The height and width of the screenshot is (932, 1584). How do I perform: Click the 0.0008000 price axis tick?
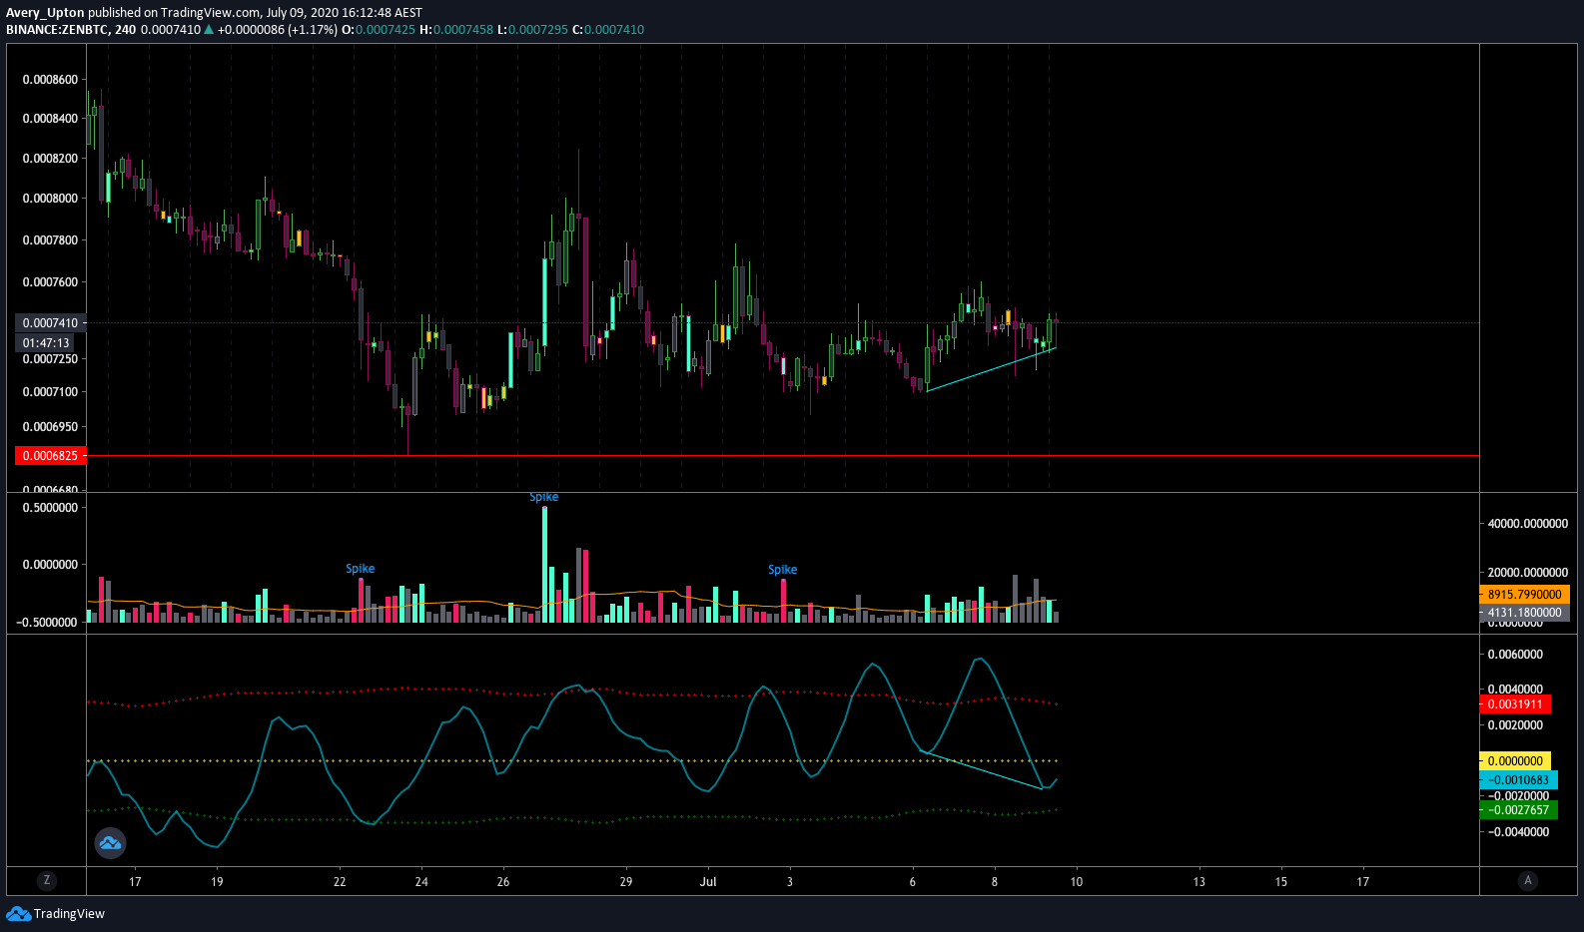[x=50, y=199]
